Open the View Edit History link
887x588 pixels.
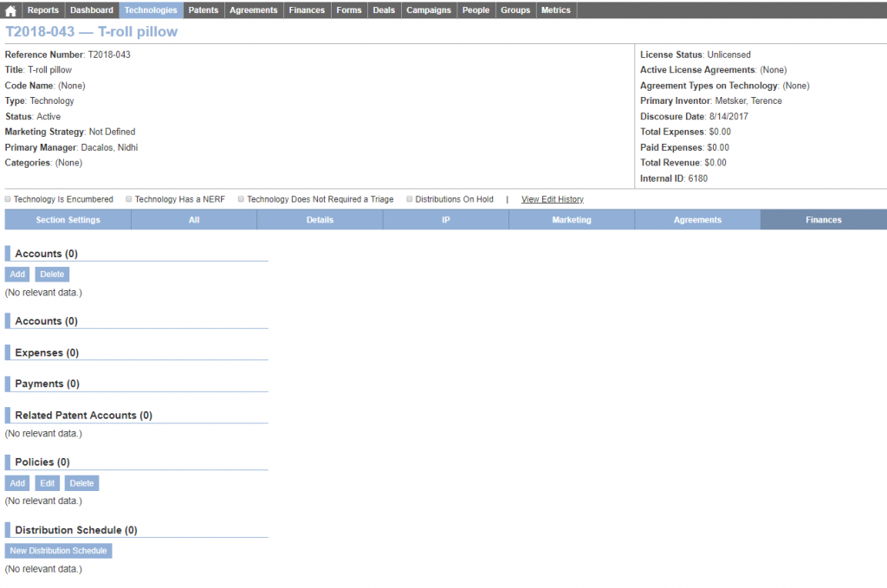[553, 199]
